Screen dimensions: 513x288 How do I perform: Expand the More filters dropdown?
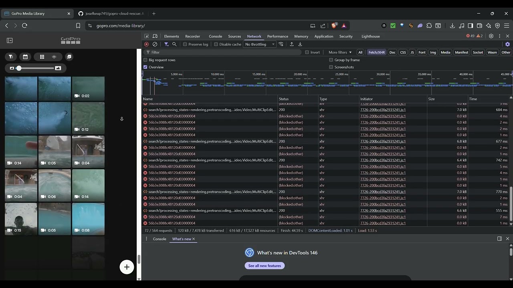click(340, 52)
